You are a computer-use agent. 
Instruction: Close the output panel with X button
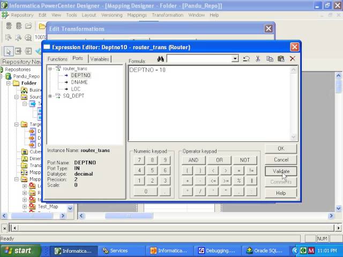click(x=5, y=228)
